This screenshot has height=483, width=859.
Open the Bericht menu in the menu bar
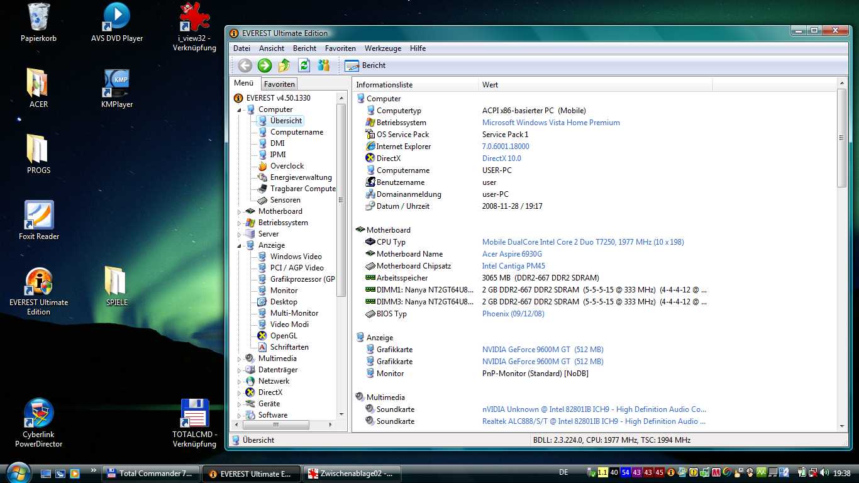(304, 48)
